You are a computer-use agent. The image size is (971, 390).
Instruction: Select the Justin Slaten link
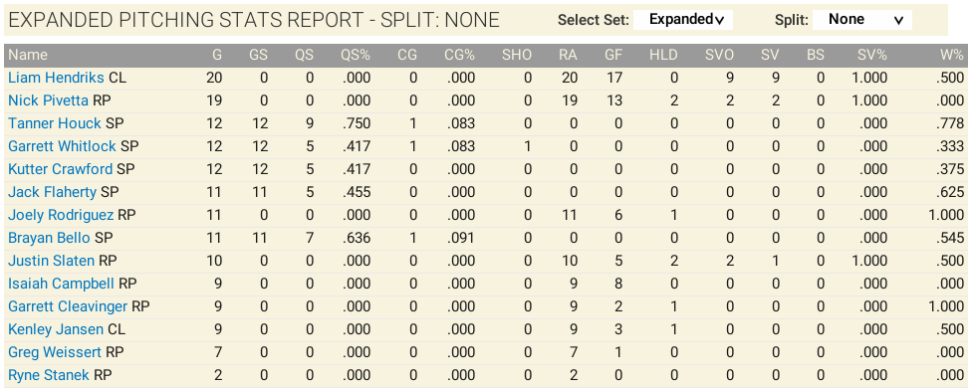click(52, 262)
